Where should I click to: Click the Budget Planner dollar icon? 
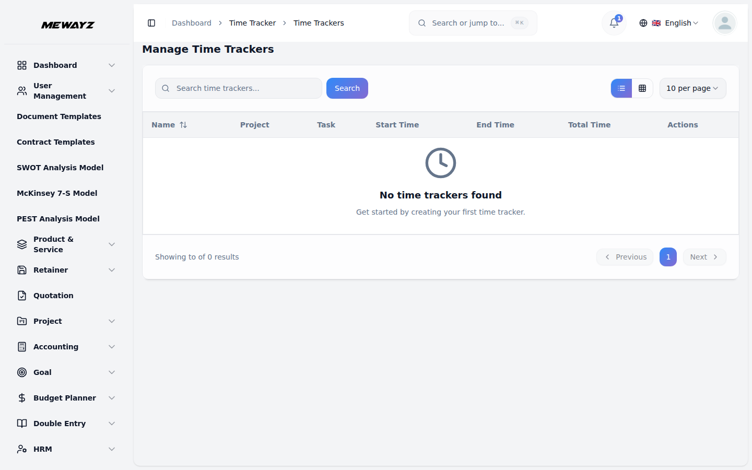pos(21,397)
